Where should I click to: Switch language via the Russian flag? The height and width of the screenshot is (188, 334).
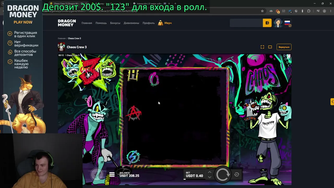point(287,23)
